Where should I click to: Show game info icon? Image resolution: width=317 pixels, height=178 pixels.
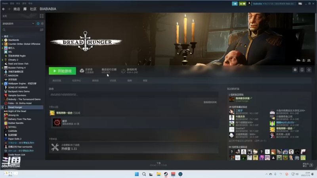[302, 70]
